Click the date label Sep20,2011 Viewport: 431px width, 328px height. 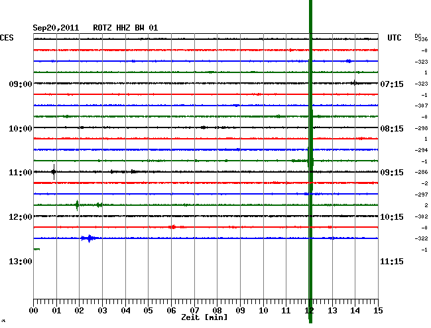click(x=56, y=28)
